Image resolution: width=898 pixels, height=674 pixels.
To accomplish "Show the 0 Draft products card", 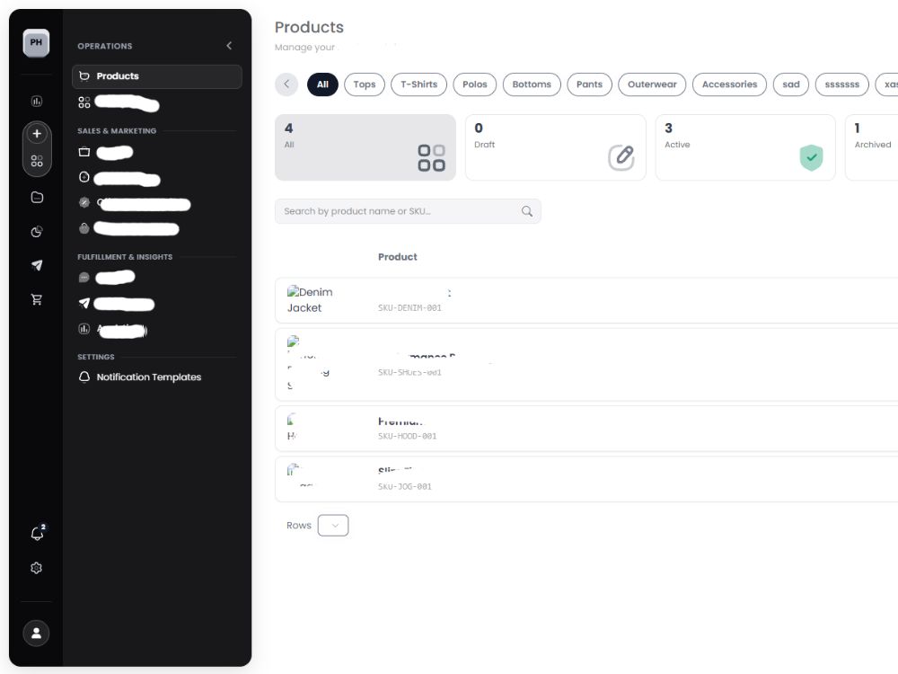I will coord(556,148).
